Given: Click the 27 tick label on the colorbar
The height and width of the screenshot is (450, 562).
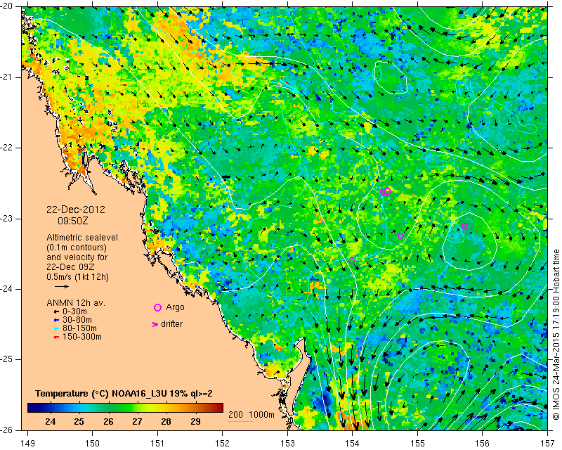Looking at the screenshot, I should [137, 422].
